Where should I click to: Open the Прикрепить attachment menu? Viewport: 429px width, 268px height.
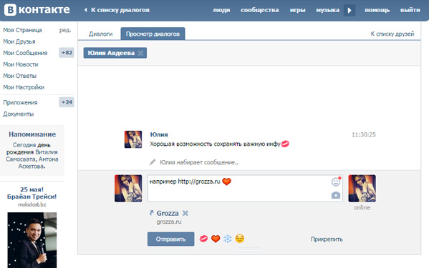327,239
